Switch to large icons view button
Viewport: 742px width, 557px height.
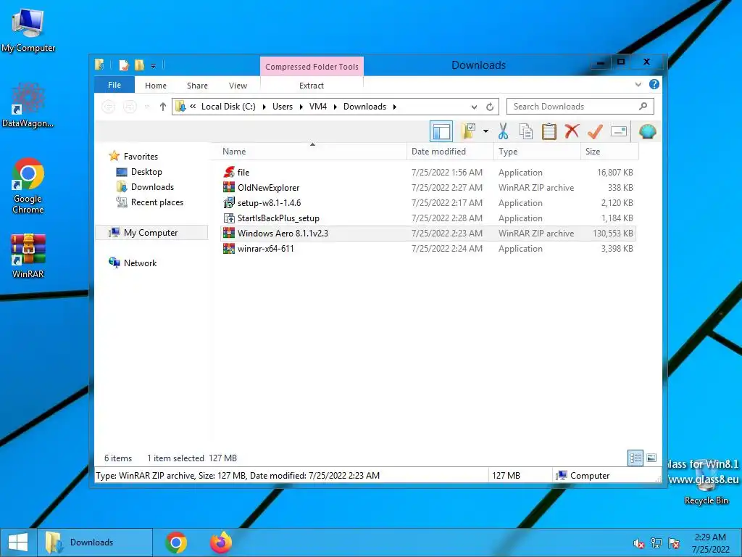[651, 458]
